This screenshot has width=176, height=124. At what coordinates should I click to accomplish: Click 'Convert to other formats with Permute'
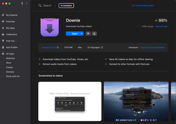coord(129,64)
